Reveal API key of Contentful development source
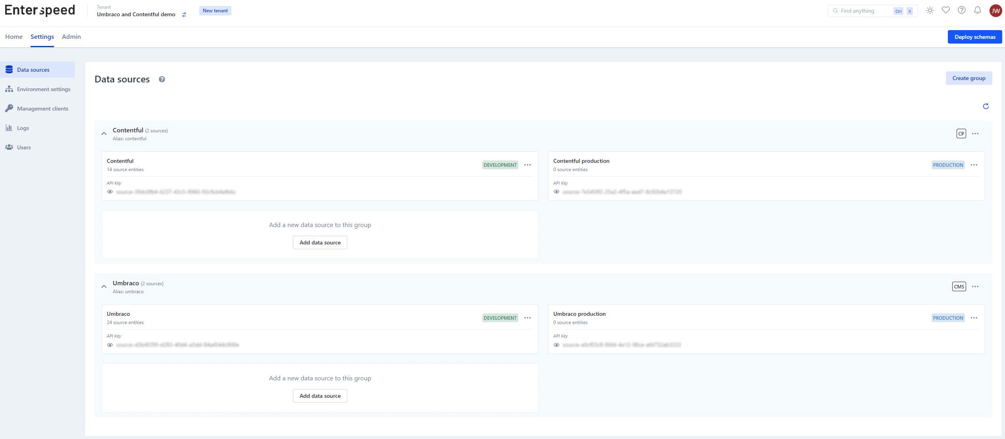Screen dimensions: 1005x439 110,192
